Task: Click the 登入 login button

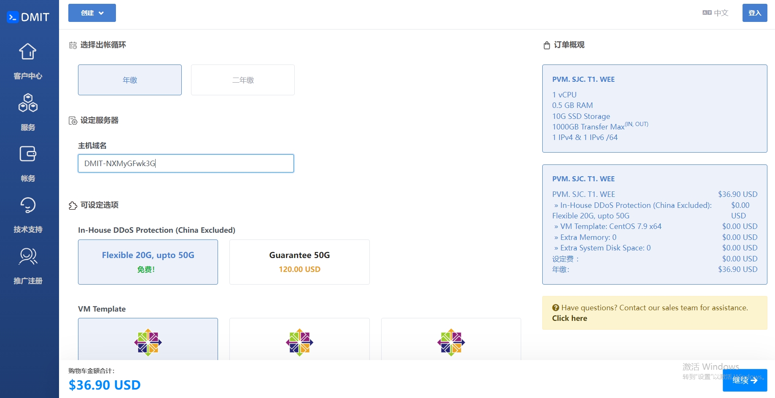Action: click(x=755, y=13)
